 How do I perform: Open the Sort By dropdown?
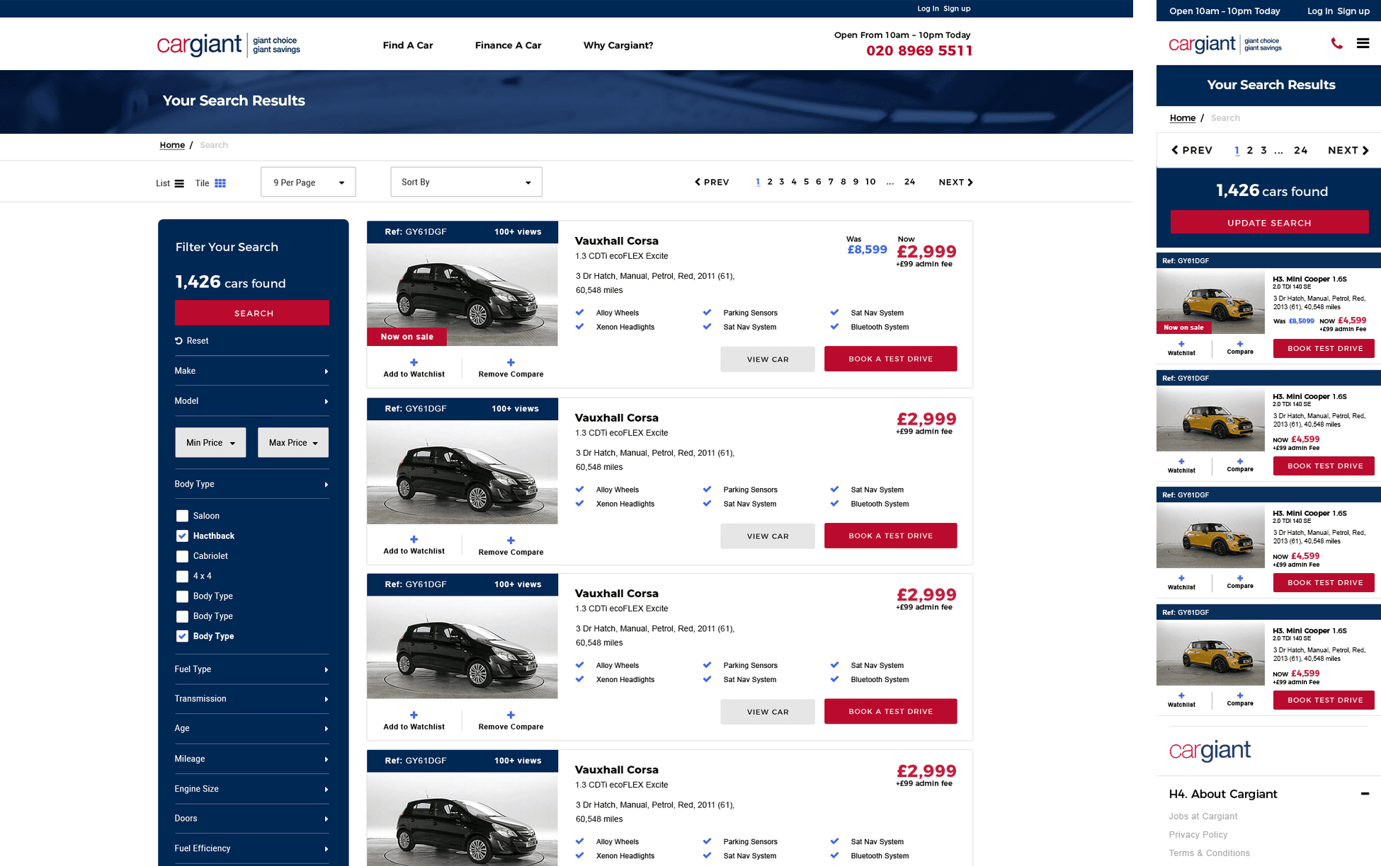(x=466, y=182)
